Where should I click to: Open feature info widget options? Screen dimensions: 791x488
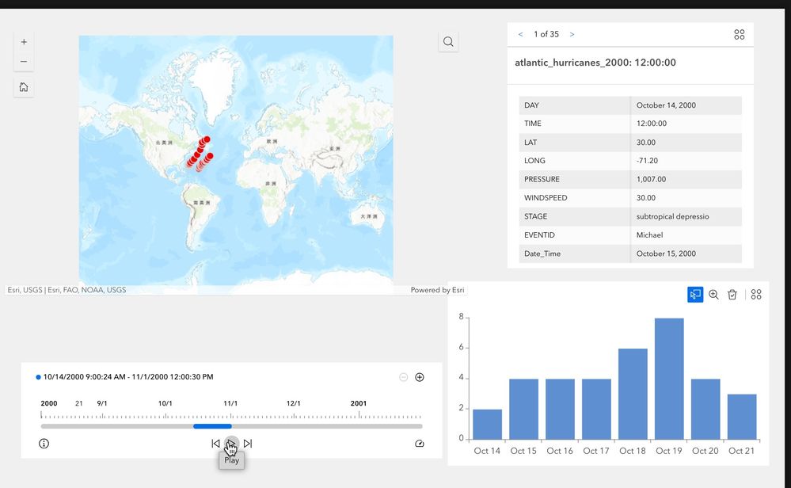point(739,34)
